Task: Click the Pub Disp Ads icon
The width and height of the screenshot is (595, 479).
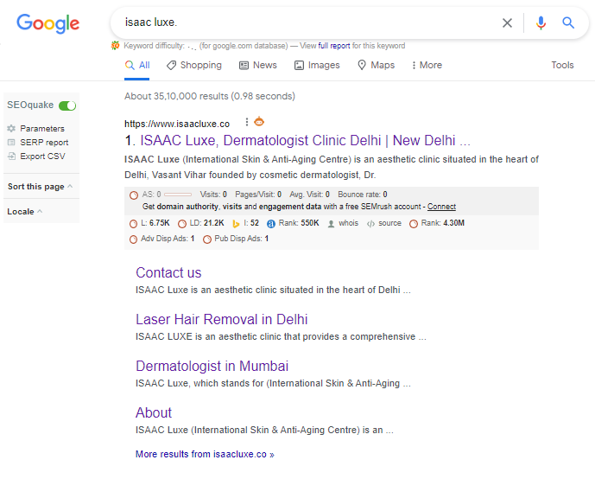Action: (206, 239)
